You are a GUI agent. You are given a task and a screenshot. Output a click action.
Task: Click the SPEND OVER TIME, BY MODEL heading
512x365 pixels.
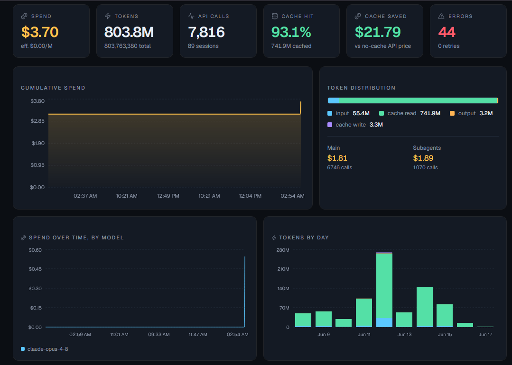[76, 238]
